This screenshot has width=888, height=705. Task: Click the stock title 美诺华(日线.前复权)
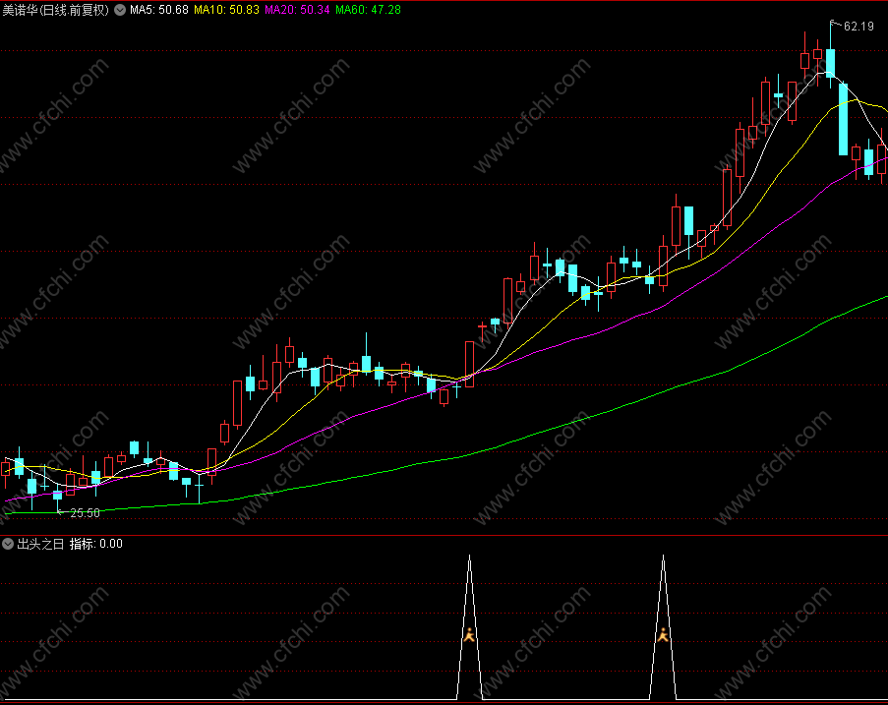55,10
